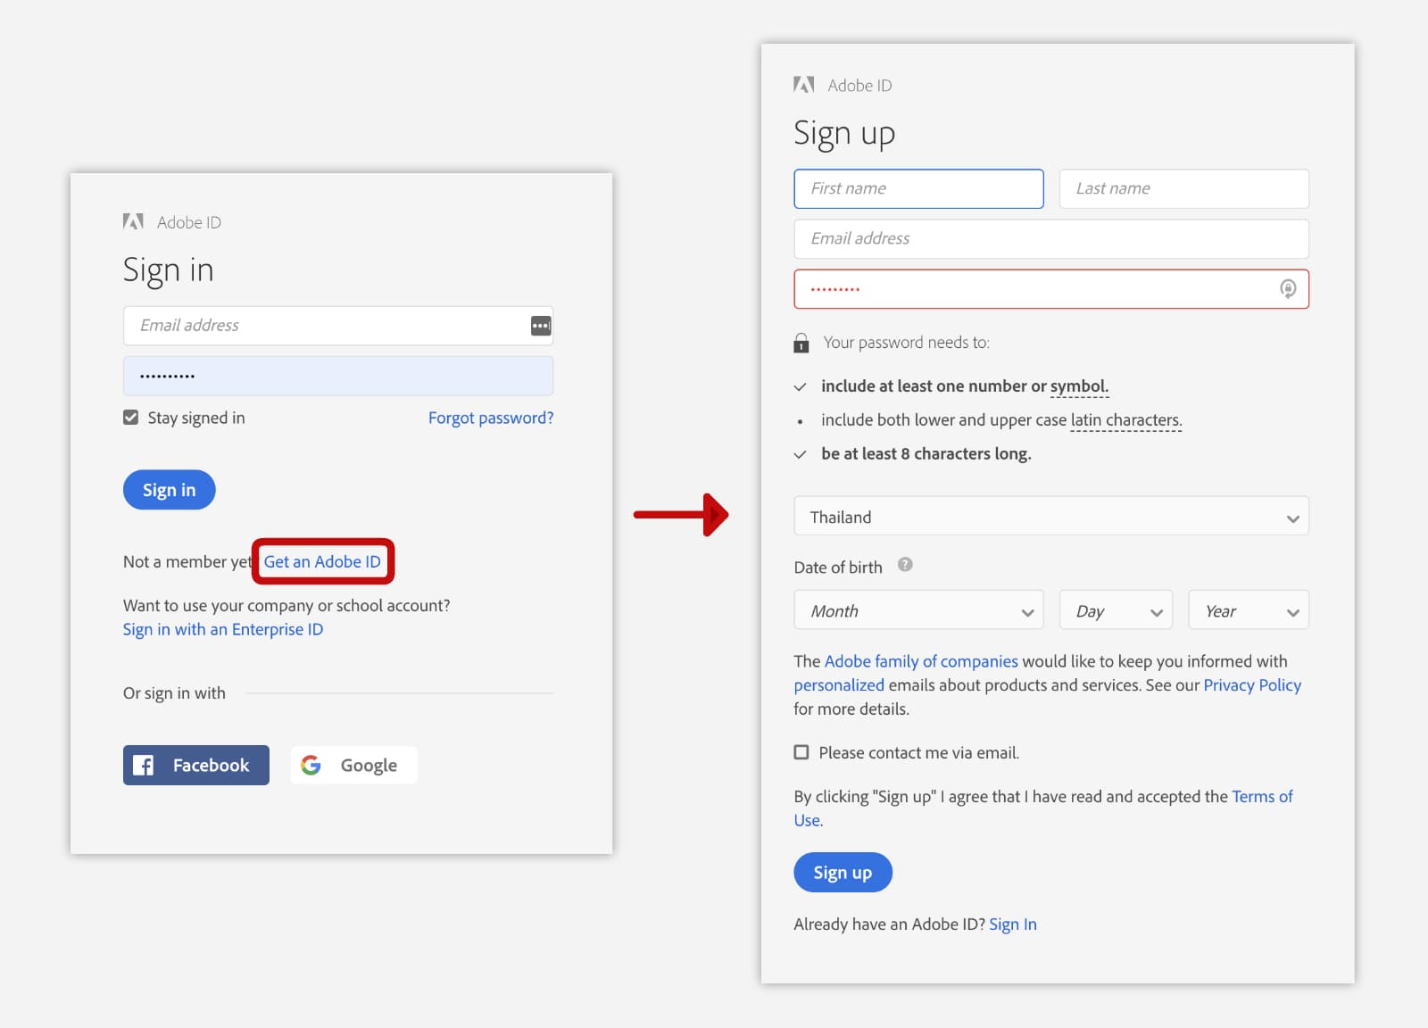Click the Google G logo icon
This screenshot has width=1428, height=1028.
tap(311, 765)
